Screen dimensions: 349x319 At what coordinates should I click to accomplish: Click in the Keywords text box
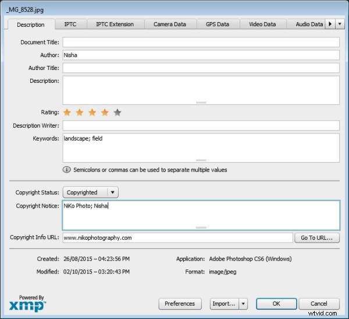click(201, 148)
